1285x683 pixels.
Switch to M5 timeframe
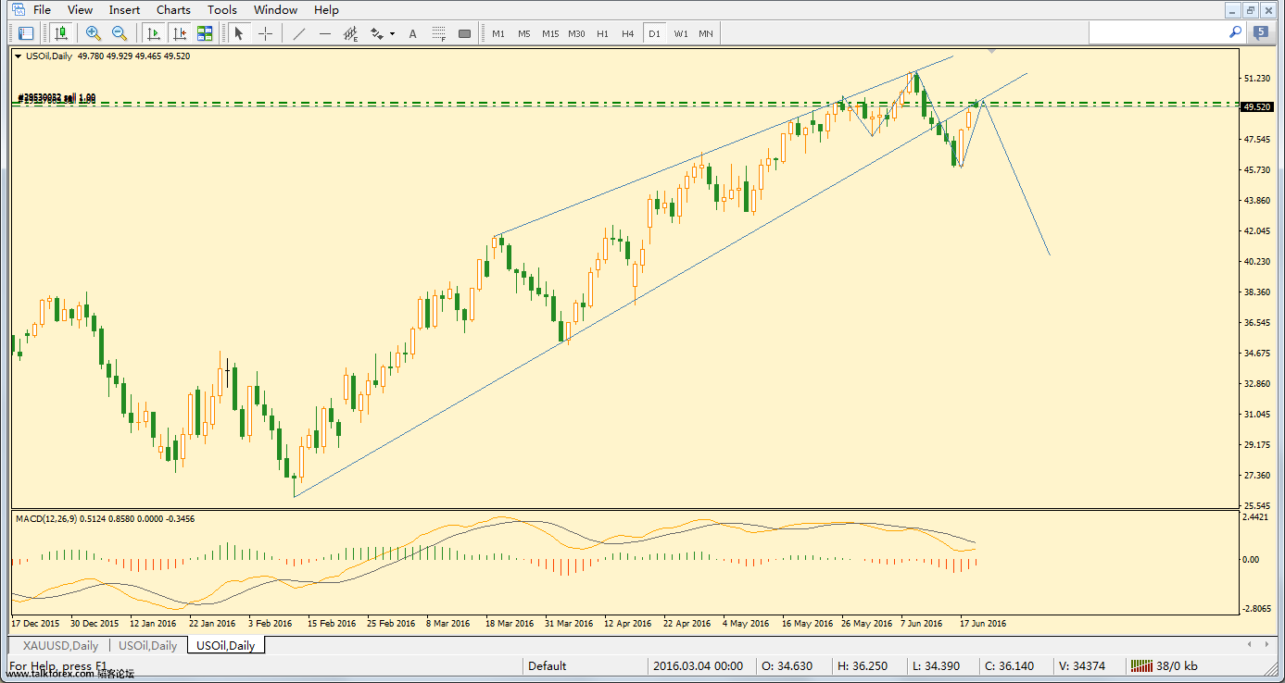524,33
